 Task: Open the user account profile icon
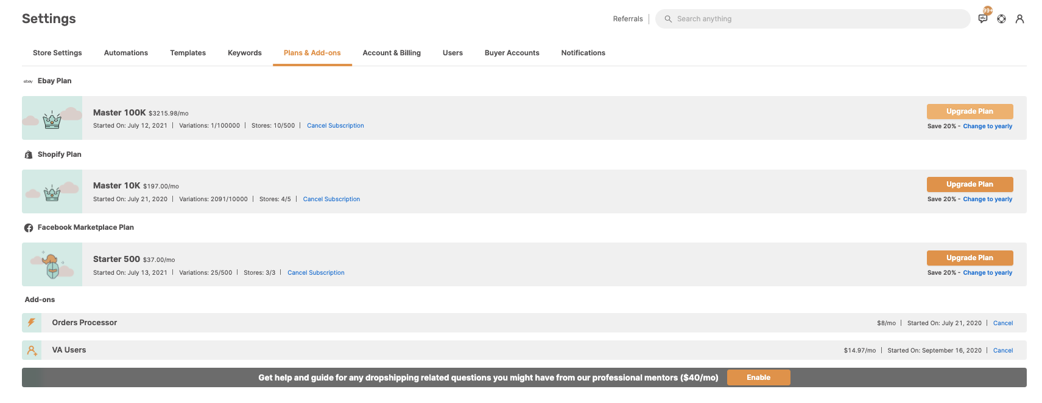pyautogui.click(x=1019, y=19)
